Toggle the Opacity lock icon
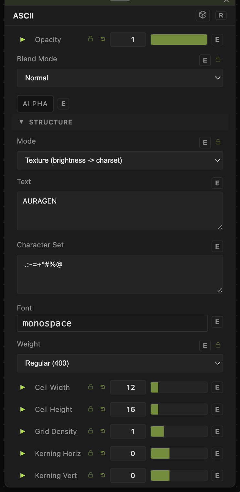 91,39
